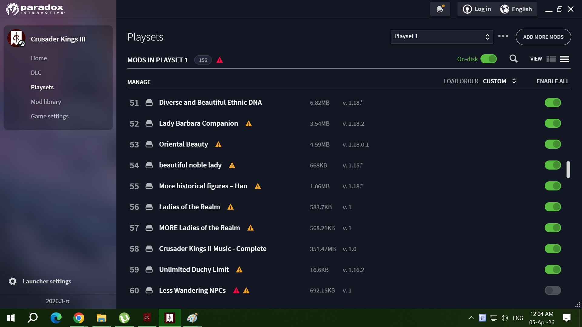Image resolution: width=582 pixels, height=327 pixels.
Task: Disable Diverse and Beautiful Ethnic DNA mod
Action: coord(553,103)
